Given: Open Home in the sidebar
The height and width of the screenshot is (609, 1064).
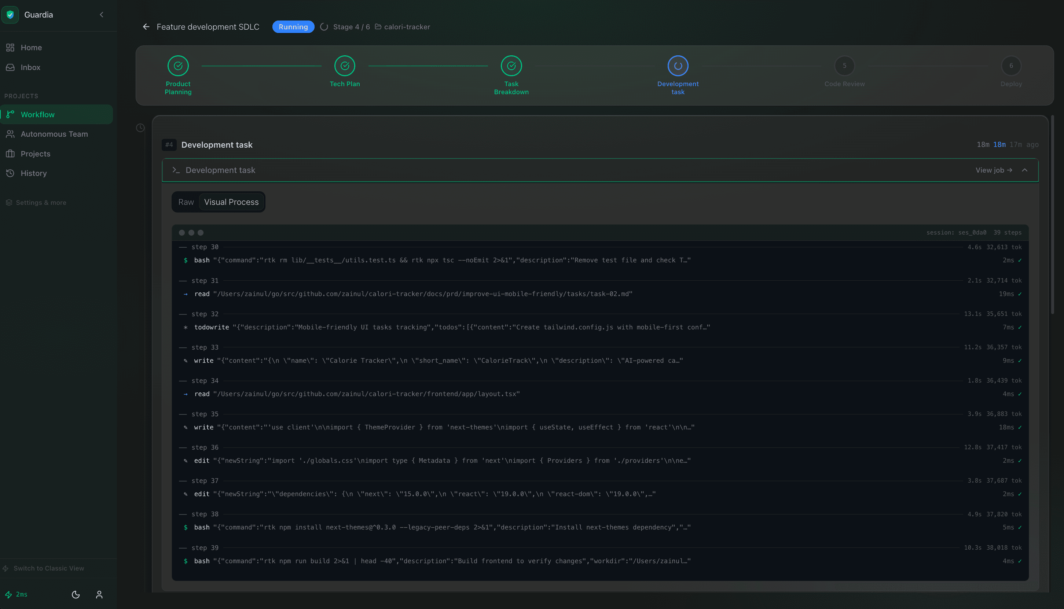Looking at the screenshot, I should [56, 48].
